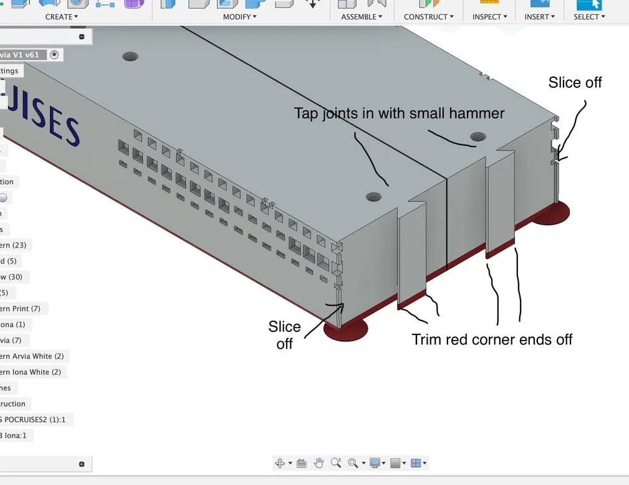Open the Viewports layout icon
629x485 pixels.
pos(416,463)
